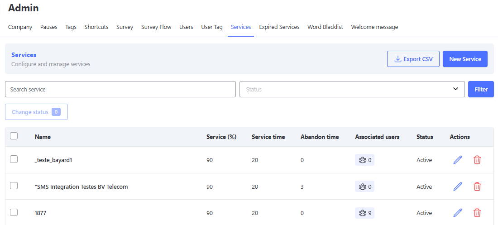Switch to the Survey Flow tab
This screenshot has height=225, width=498.
tap(156, 27)
